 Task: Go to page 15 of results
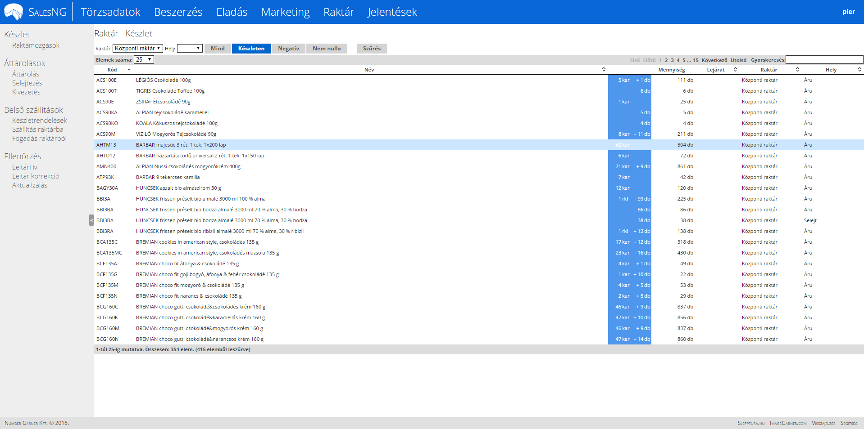(696, 60)
